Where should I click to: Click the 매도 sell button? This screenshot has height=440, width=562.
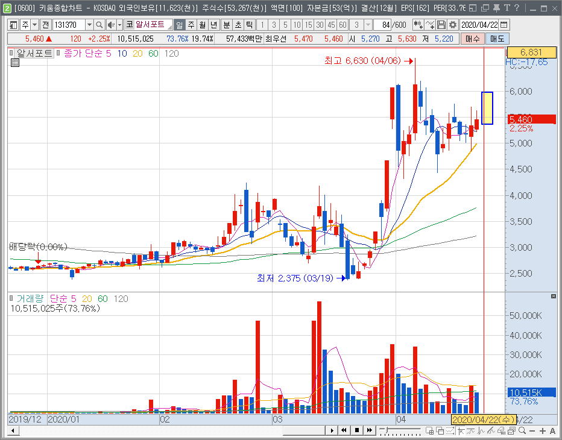pyautogui.click(x=497, y=39)
